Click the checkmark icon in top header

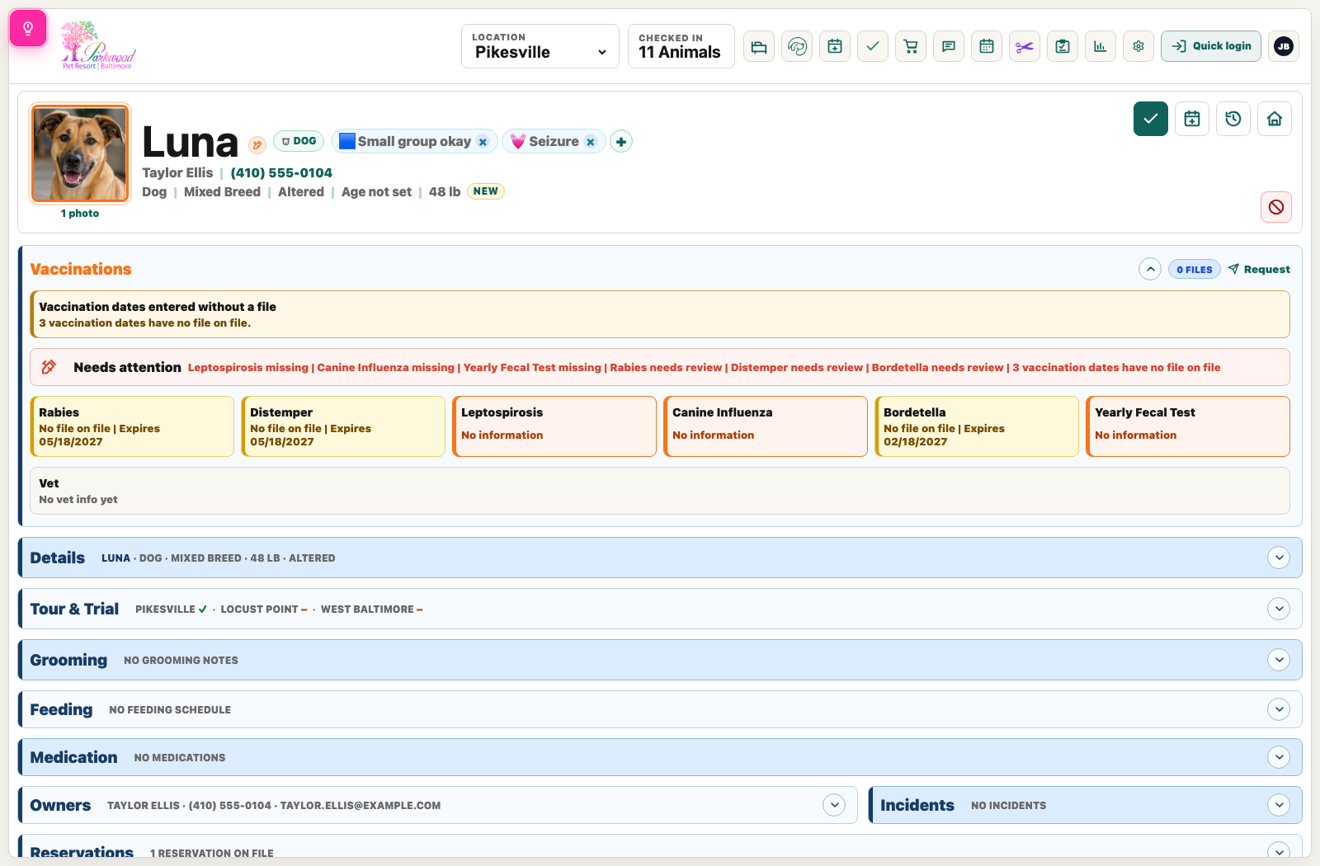(873, 46)
